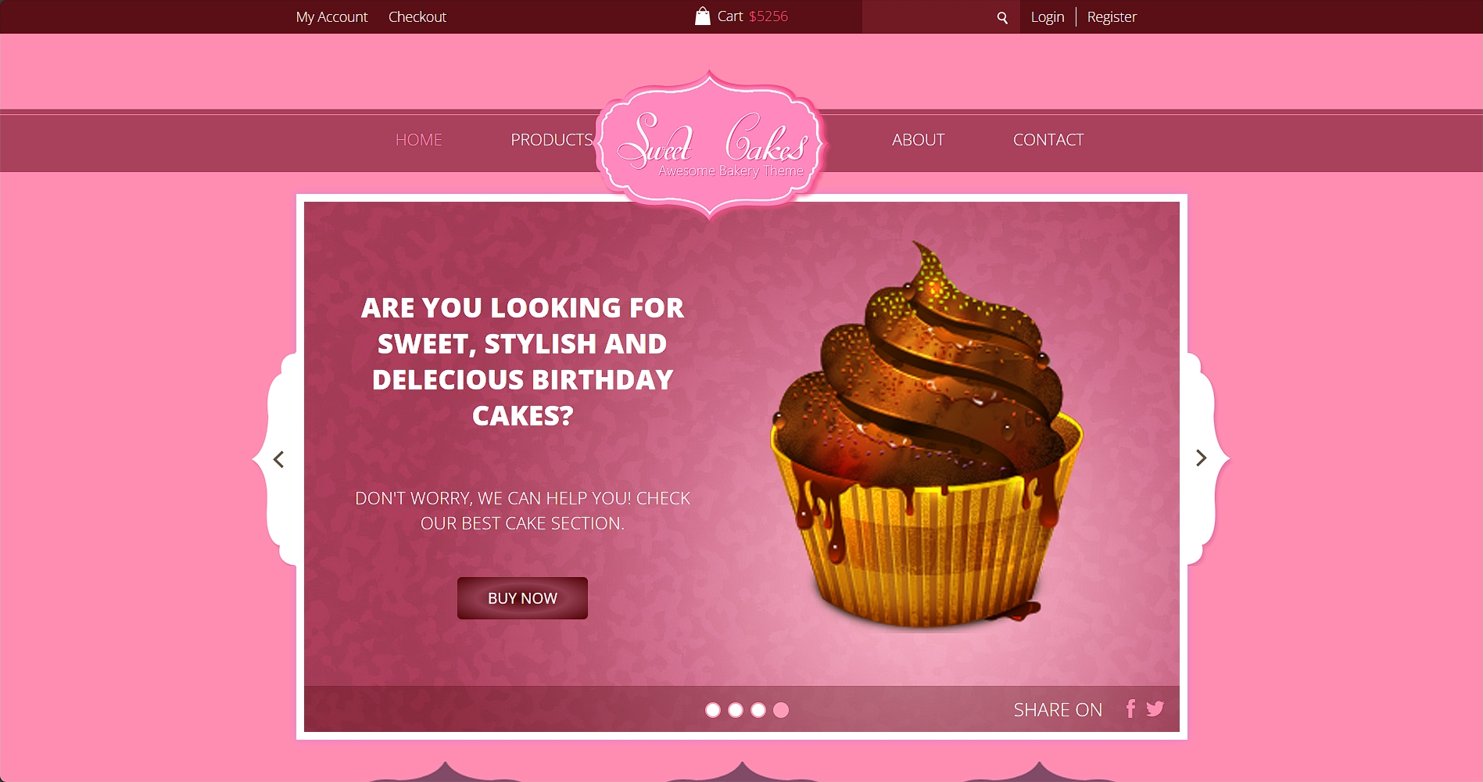The width and height of the screenshot is (1483, 782).
Task: Click the search magnifier icon
Action: [1002, 17]
